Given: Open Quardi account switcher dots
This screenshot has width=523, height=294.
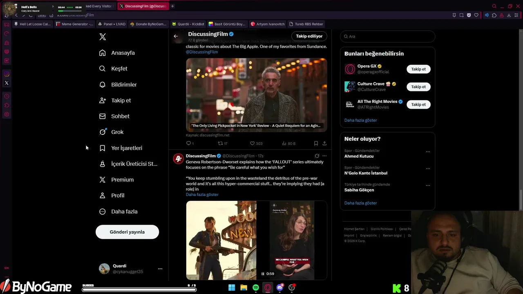Looking at the screenshot, I should tap(160, 269).
